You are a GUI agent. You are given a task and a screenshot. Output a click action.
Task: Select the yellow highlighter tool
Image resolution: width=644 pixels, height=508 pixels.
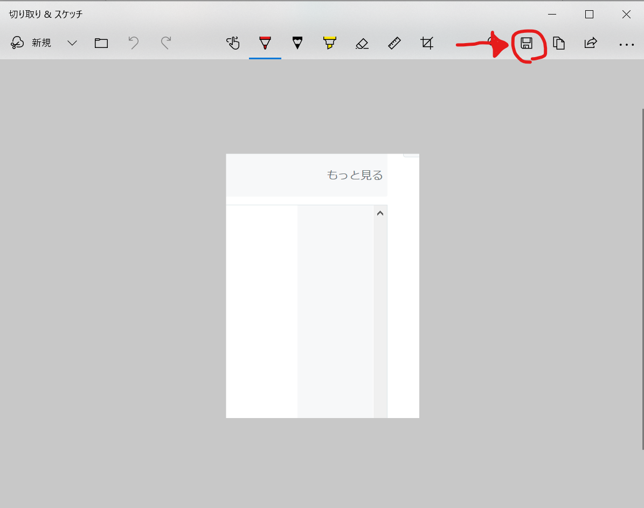[329, 43]
